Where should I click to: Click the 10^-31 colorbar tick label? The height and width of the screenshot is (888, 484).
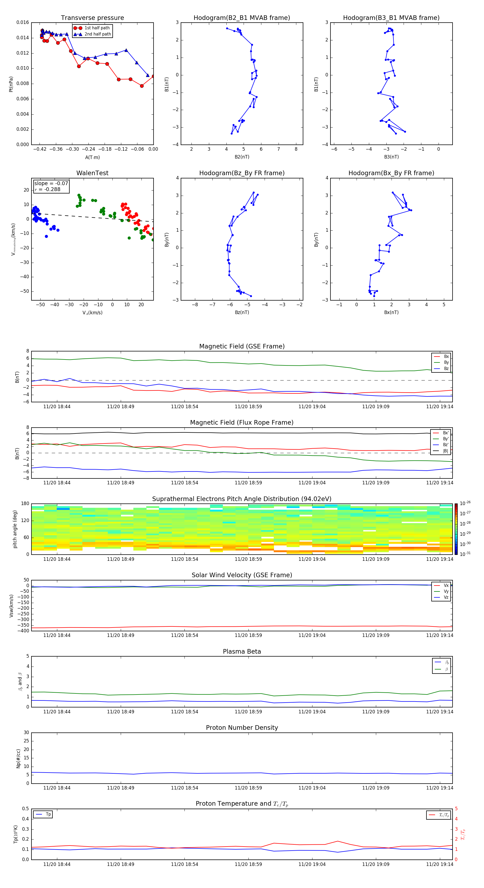point(465,554)
